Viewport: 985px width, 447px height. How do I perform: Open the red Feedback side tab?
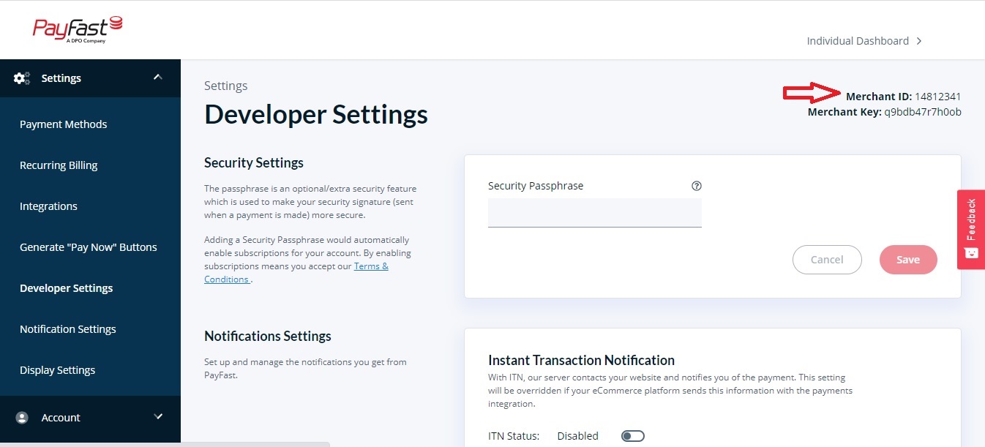[971, 230]
